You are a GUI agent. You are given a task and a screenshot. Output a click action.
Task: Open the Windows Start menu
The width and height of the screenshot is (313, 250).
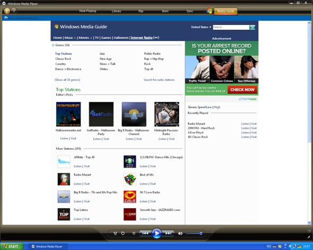11,246
